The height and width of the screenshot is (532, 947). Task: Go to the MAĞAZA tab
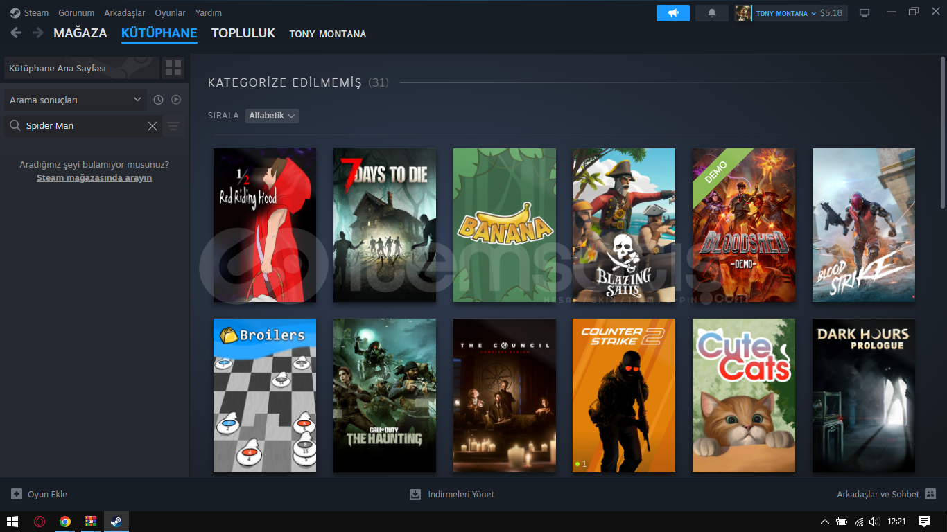(x=80, y=33)
